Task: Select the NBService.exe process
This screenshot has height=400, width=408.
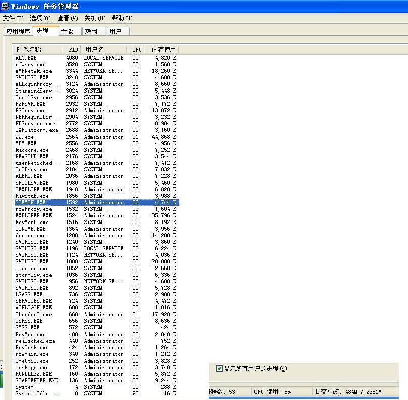Action: (x=96, y=123)
